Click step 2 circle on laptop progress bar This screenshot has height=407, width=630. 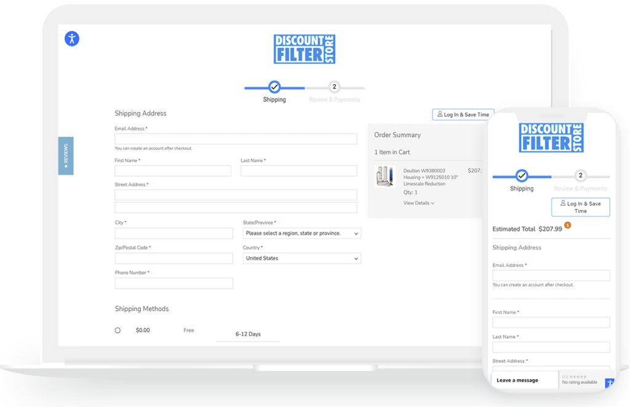(334, 87)
